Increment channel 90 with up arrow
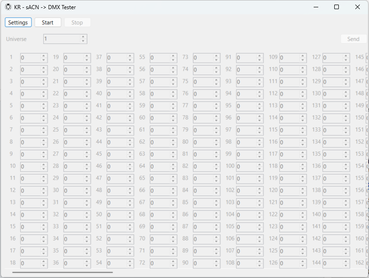 click(x=216, y=261)
